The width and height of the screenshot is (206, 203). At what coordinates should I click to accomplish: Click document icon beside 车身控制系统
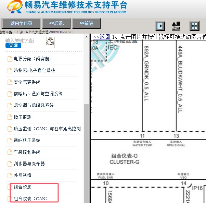[x=10, y=152]
